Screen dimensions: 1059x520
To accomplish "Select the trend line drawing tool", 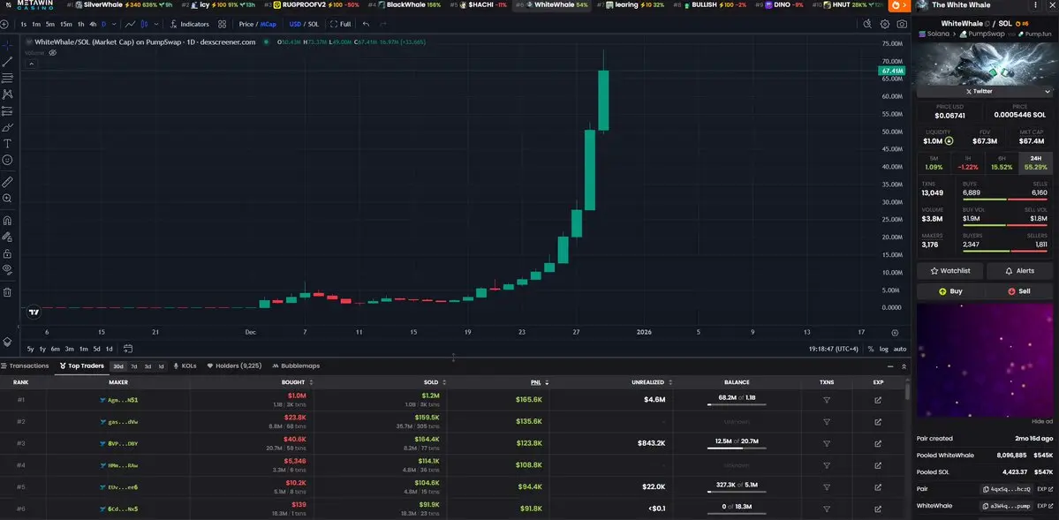I will pos(7,62).
